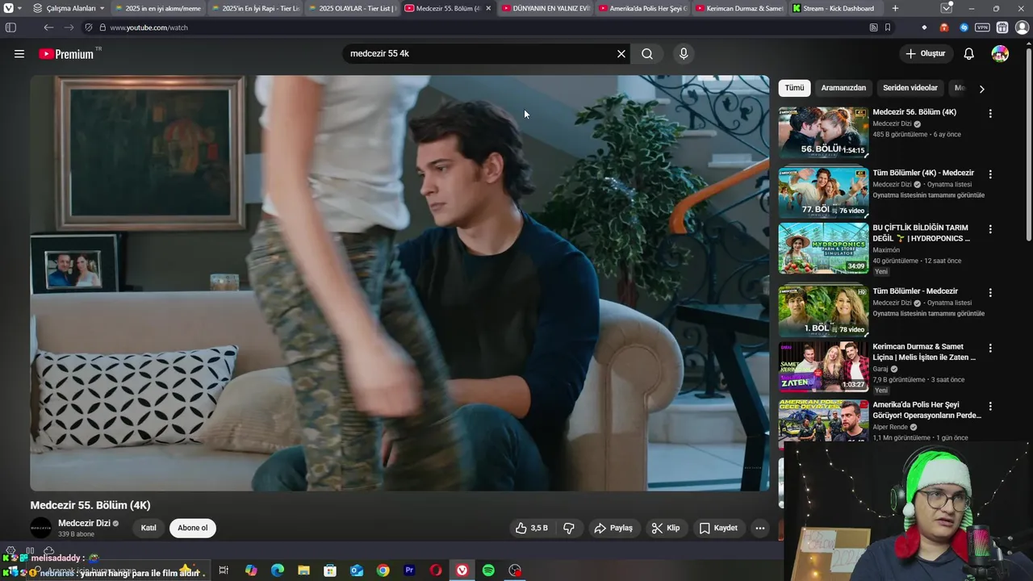Viewport: 1033px width, 581px height.
Task: Toggle the VPN badge in the toolbar
Action: (x=982, y=27)
